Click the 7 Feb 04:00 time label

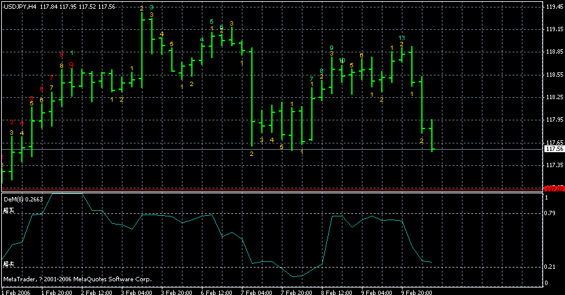256,291
